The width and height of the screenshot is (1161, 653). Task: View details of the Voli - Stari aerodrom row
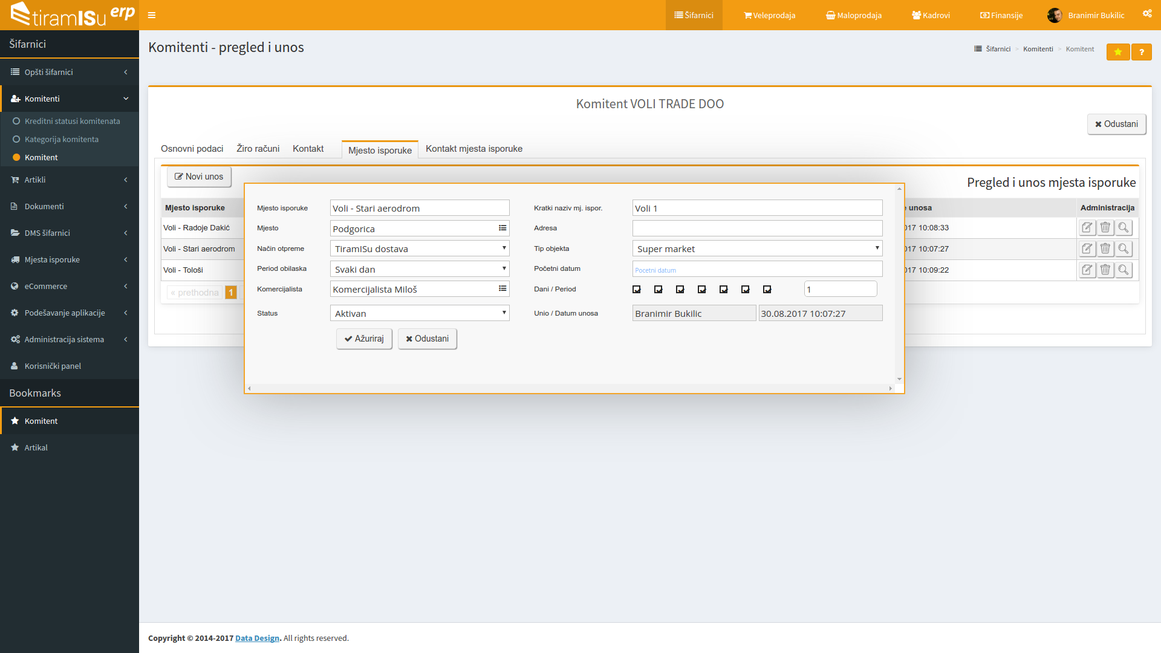pyautogui.click(x=1124, y=249)
